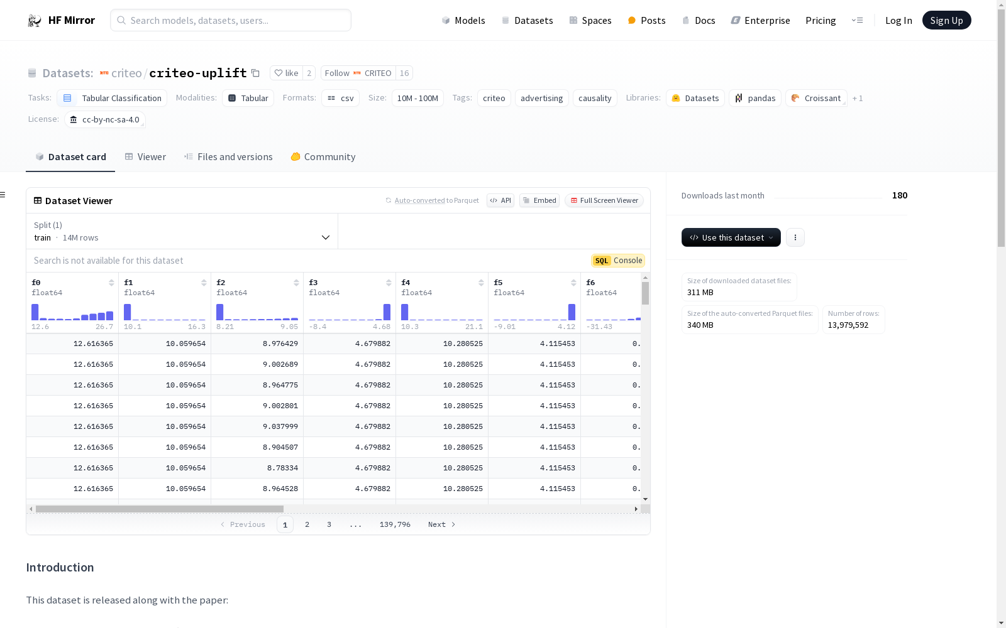Click the Log In link
Screen dimensions: 1006x628
click(898, 20)
